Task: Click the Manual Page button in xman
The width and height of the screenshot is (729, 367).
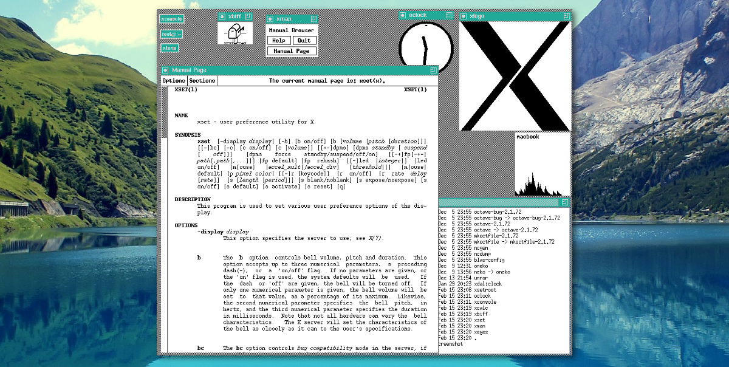Action: [292, 51]
